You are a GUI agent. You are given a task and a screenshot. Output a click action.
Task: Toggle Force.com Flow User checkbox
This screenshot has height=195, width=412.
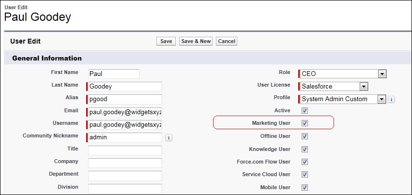point(305,162)
